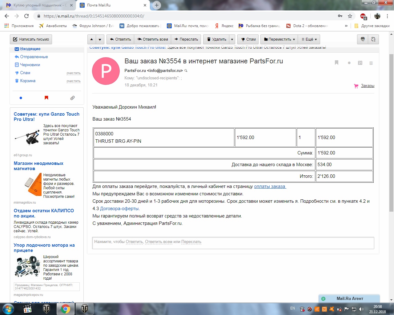Toggle unread status dot in email header
The height and width of the screenshot is (315, 394).
[x=349, y=63]
